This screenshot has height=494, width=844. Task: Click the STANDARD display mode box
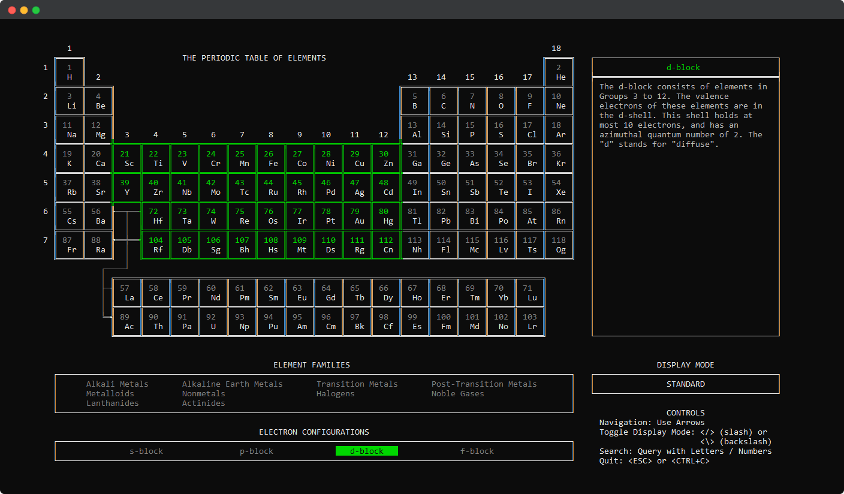point(686,384)
